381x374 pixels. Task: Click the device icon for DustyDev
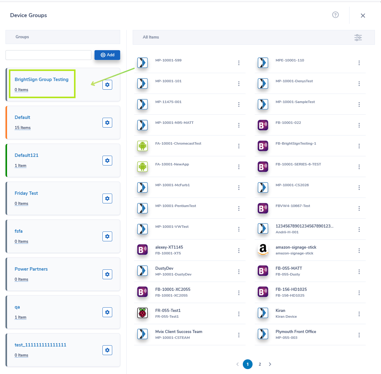(x=142, y=271)
